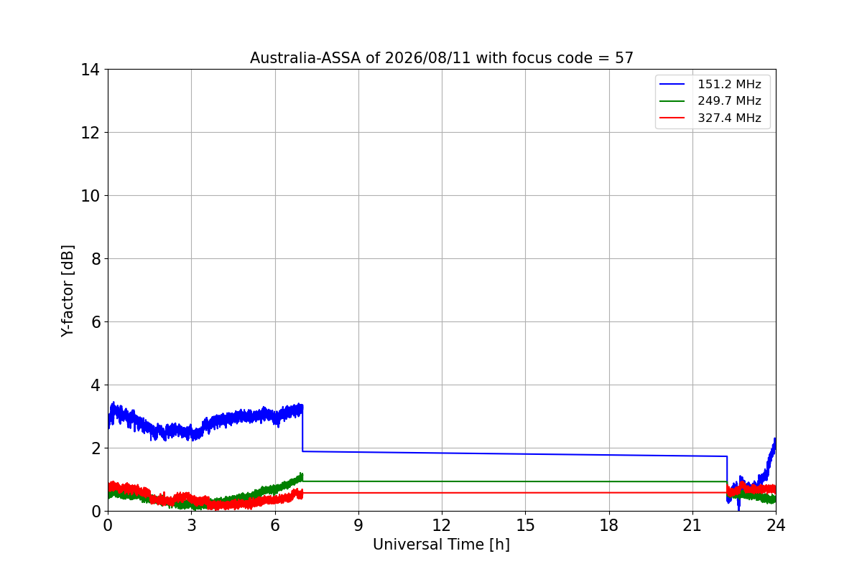The height and width of the screenshot is (574, 862).
Task: Click the y-axis tick label 4
Action: click(95, 385)
